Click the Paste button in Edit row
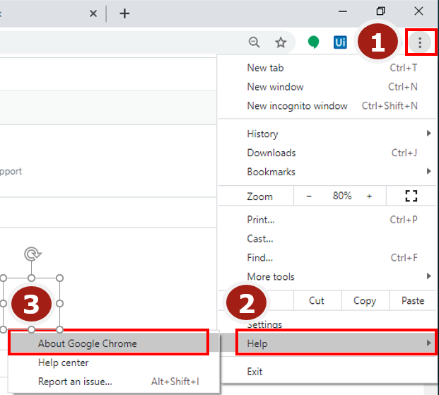The image size is (439, 395). coord(413,300)
